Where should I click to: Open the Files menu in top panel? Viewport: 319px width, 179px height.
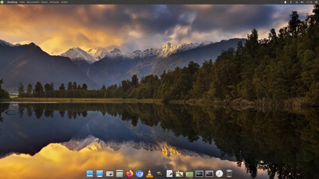22,2
